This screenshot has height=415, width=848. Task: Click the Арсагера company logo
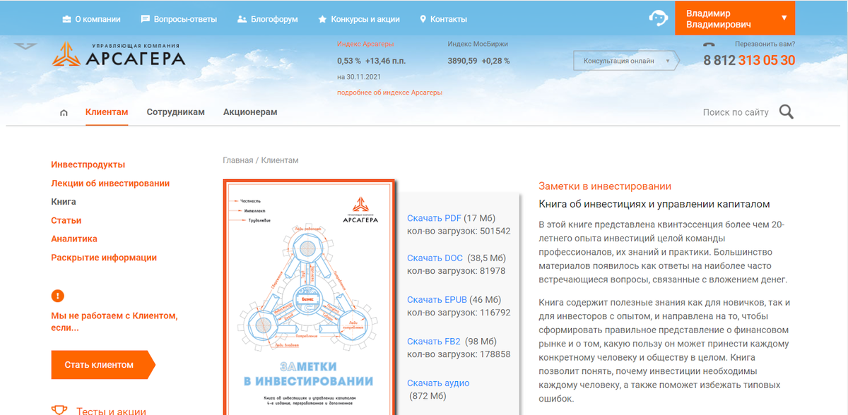[119, 54]
